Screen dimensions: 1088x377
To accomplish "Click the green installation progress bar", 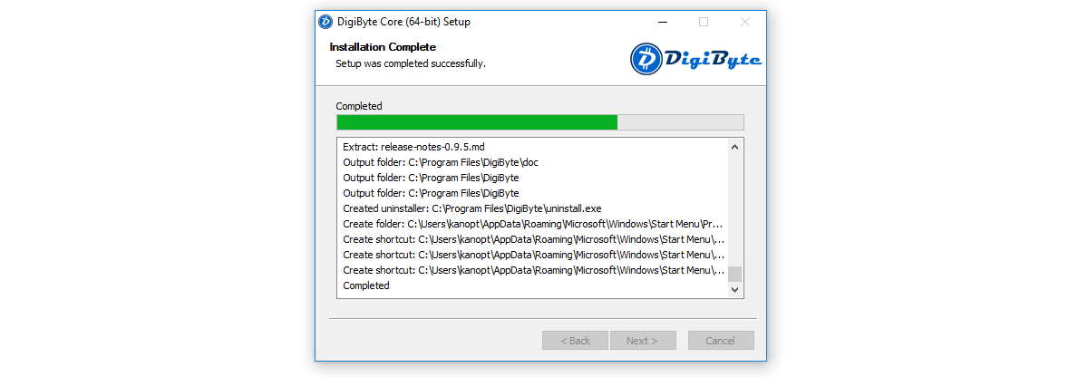I will click(x=477, y=122).
